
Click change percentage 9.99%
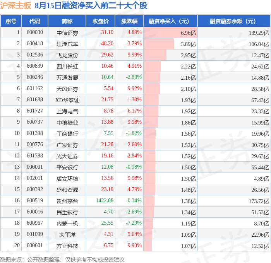point(134,55)
